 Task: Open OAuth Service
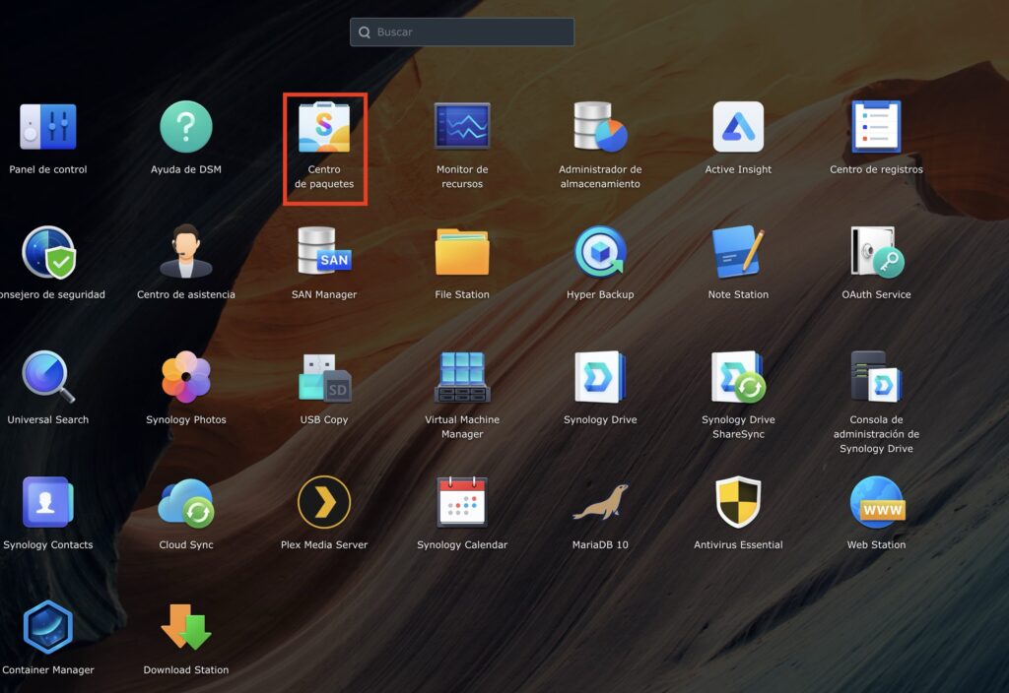pyautogui.click(x=876, y=251)
